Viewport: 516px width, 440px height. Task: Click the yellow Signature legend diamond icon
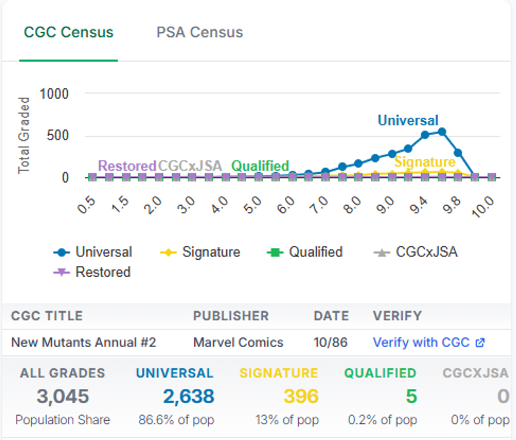168,253
